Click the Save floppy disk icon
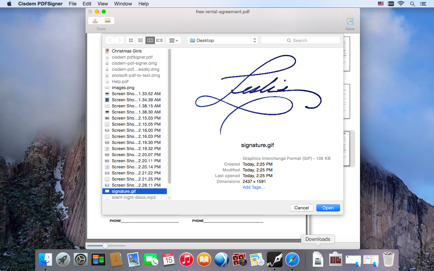The width and height of the screenshot is (434, 271). click(x=350, y=21)
